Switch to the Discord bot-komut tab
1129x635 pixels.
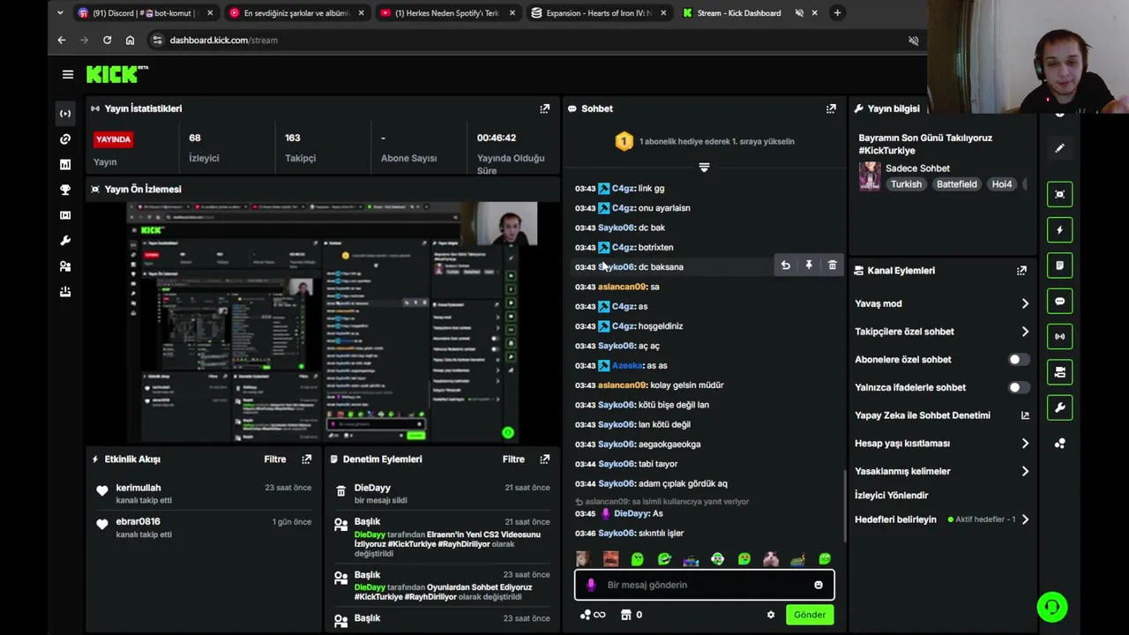tap(146, 13)
